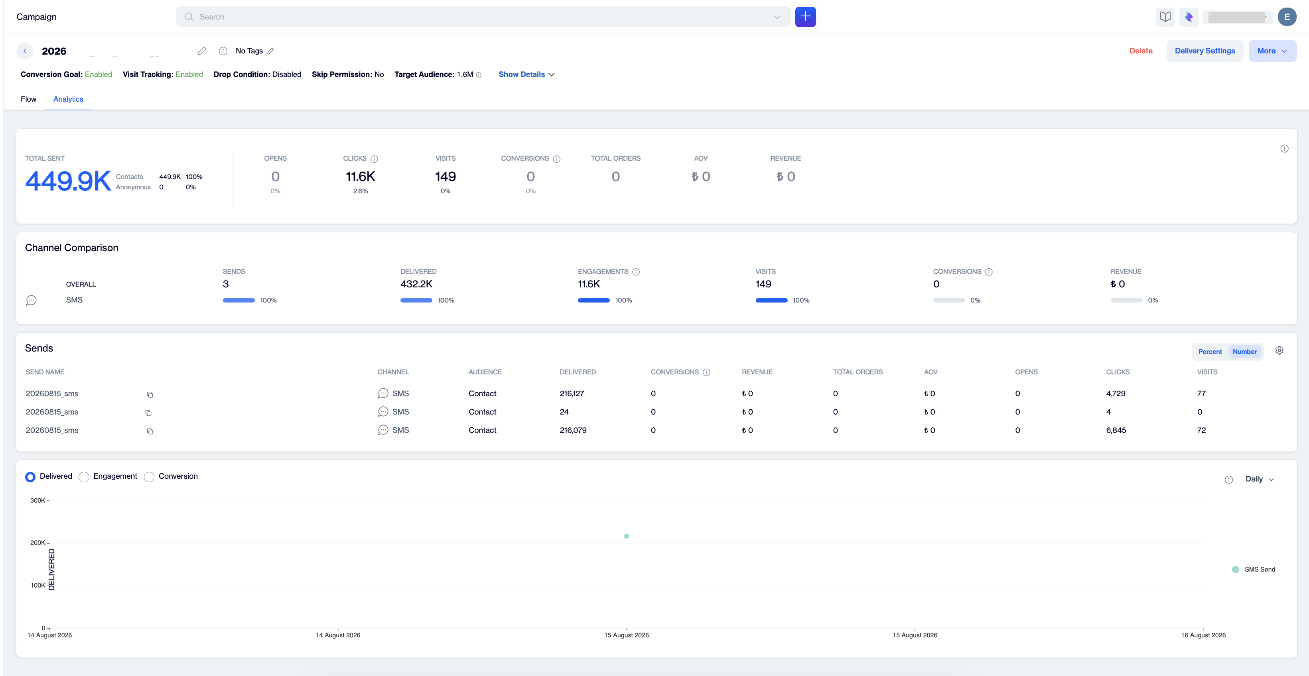The width and height of the screenshot is (1309, 676).
Task: Edit tags pencil next to No Tags
Action: pos(270,51)
